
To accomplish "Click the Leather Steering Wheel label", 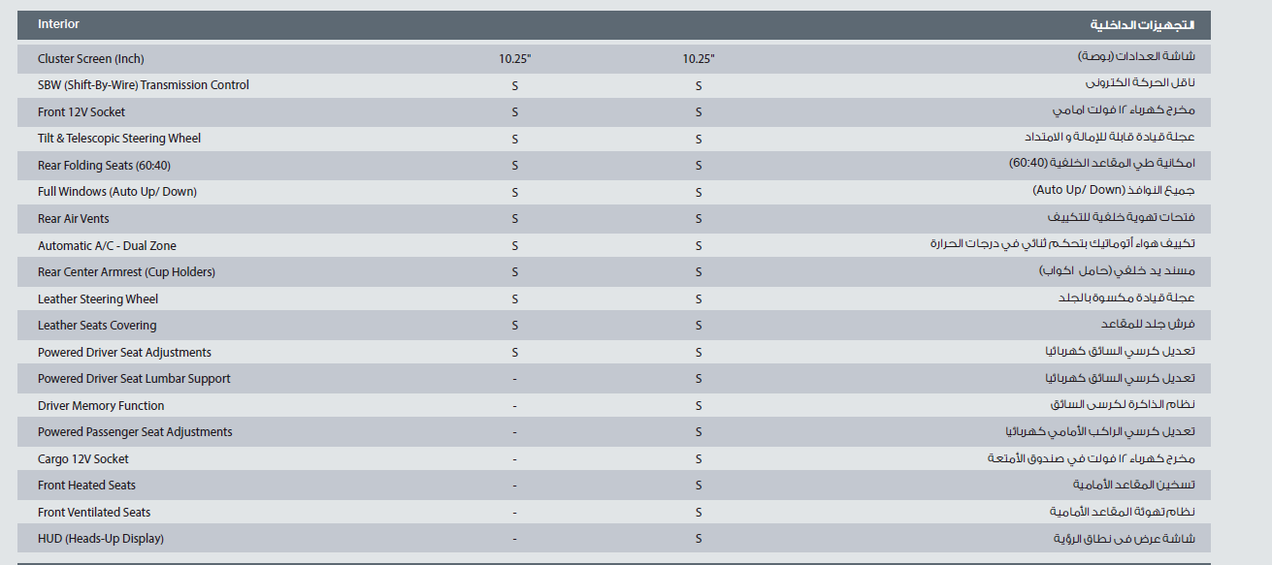I will (x=98, y=299).
